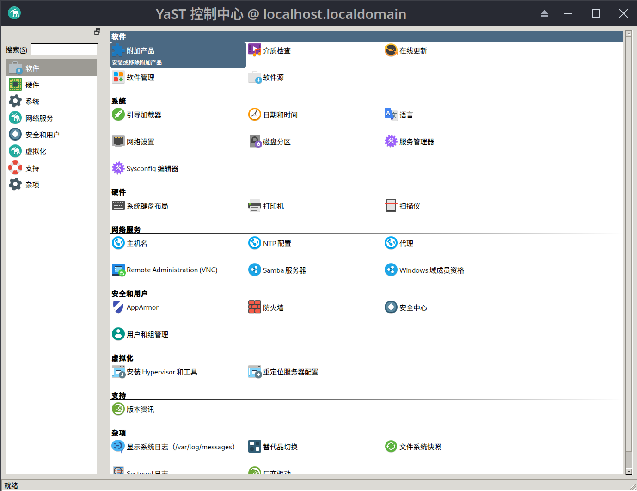
Task: Open 在线更新 online update icon
Action: coord(391,50)
